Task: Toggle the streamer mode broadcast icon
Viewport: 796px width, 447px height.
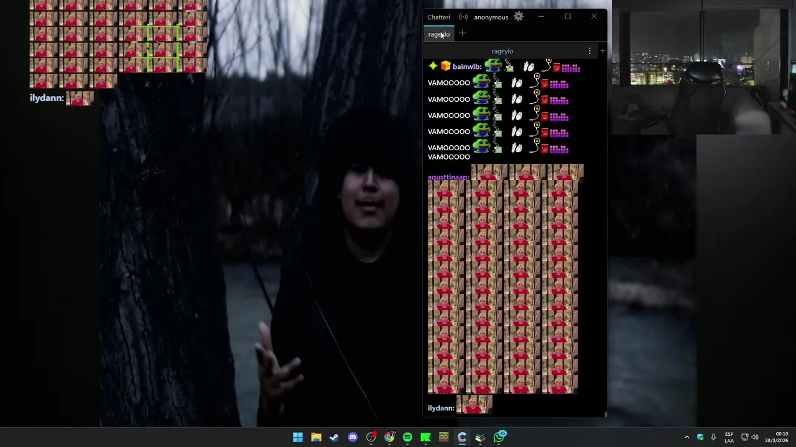Action: tap(463, 17)
